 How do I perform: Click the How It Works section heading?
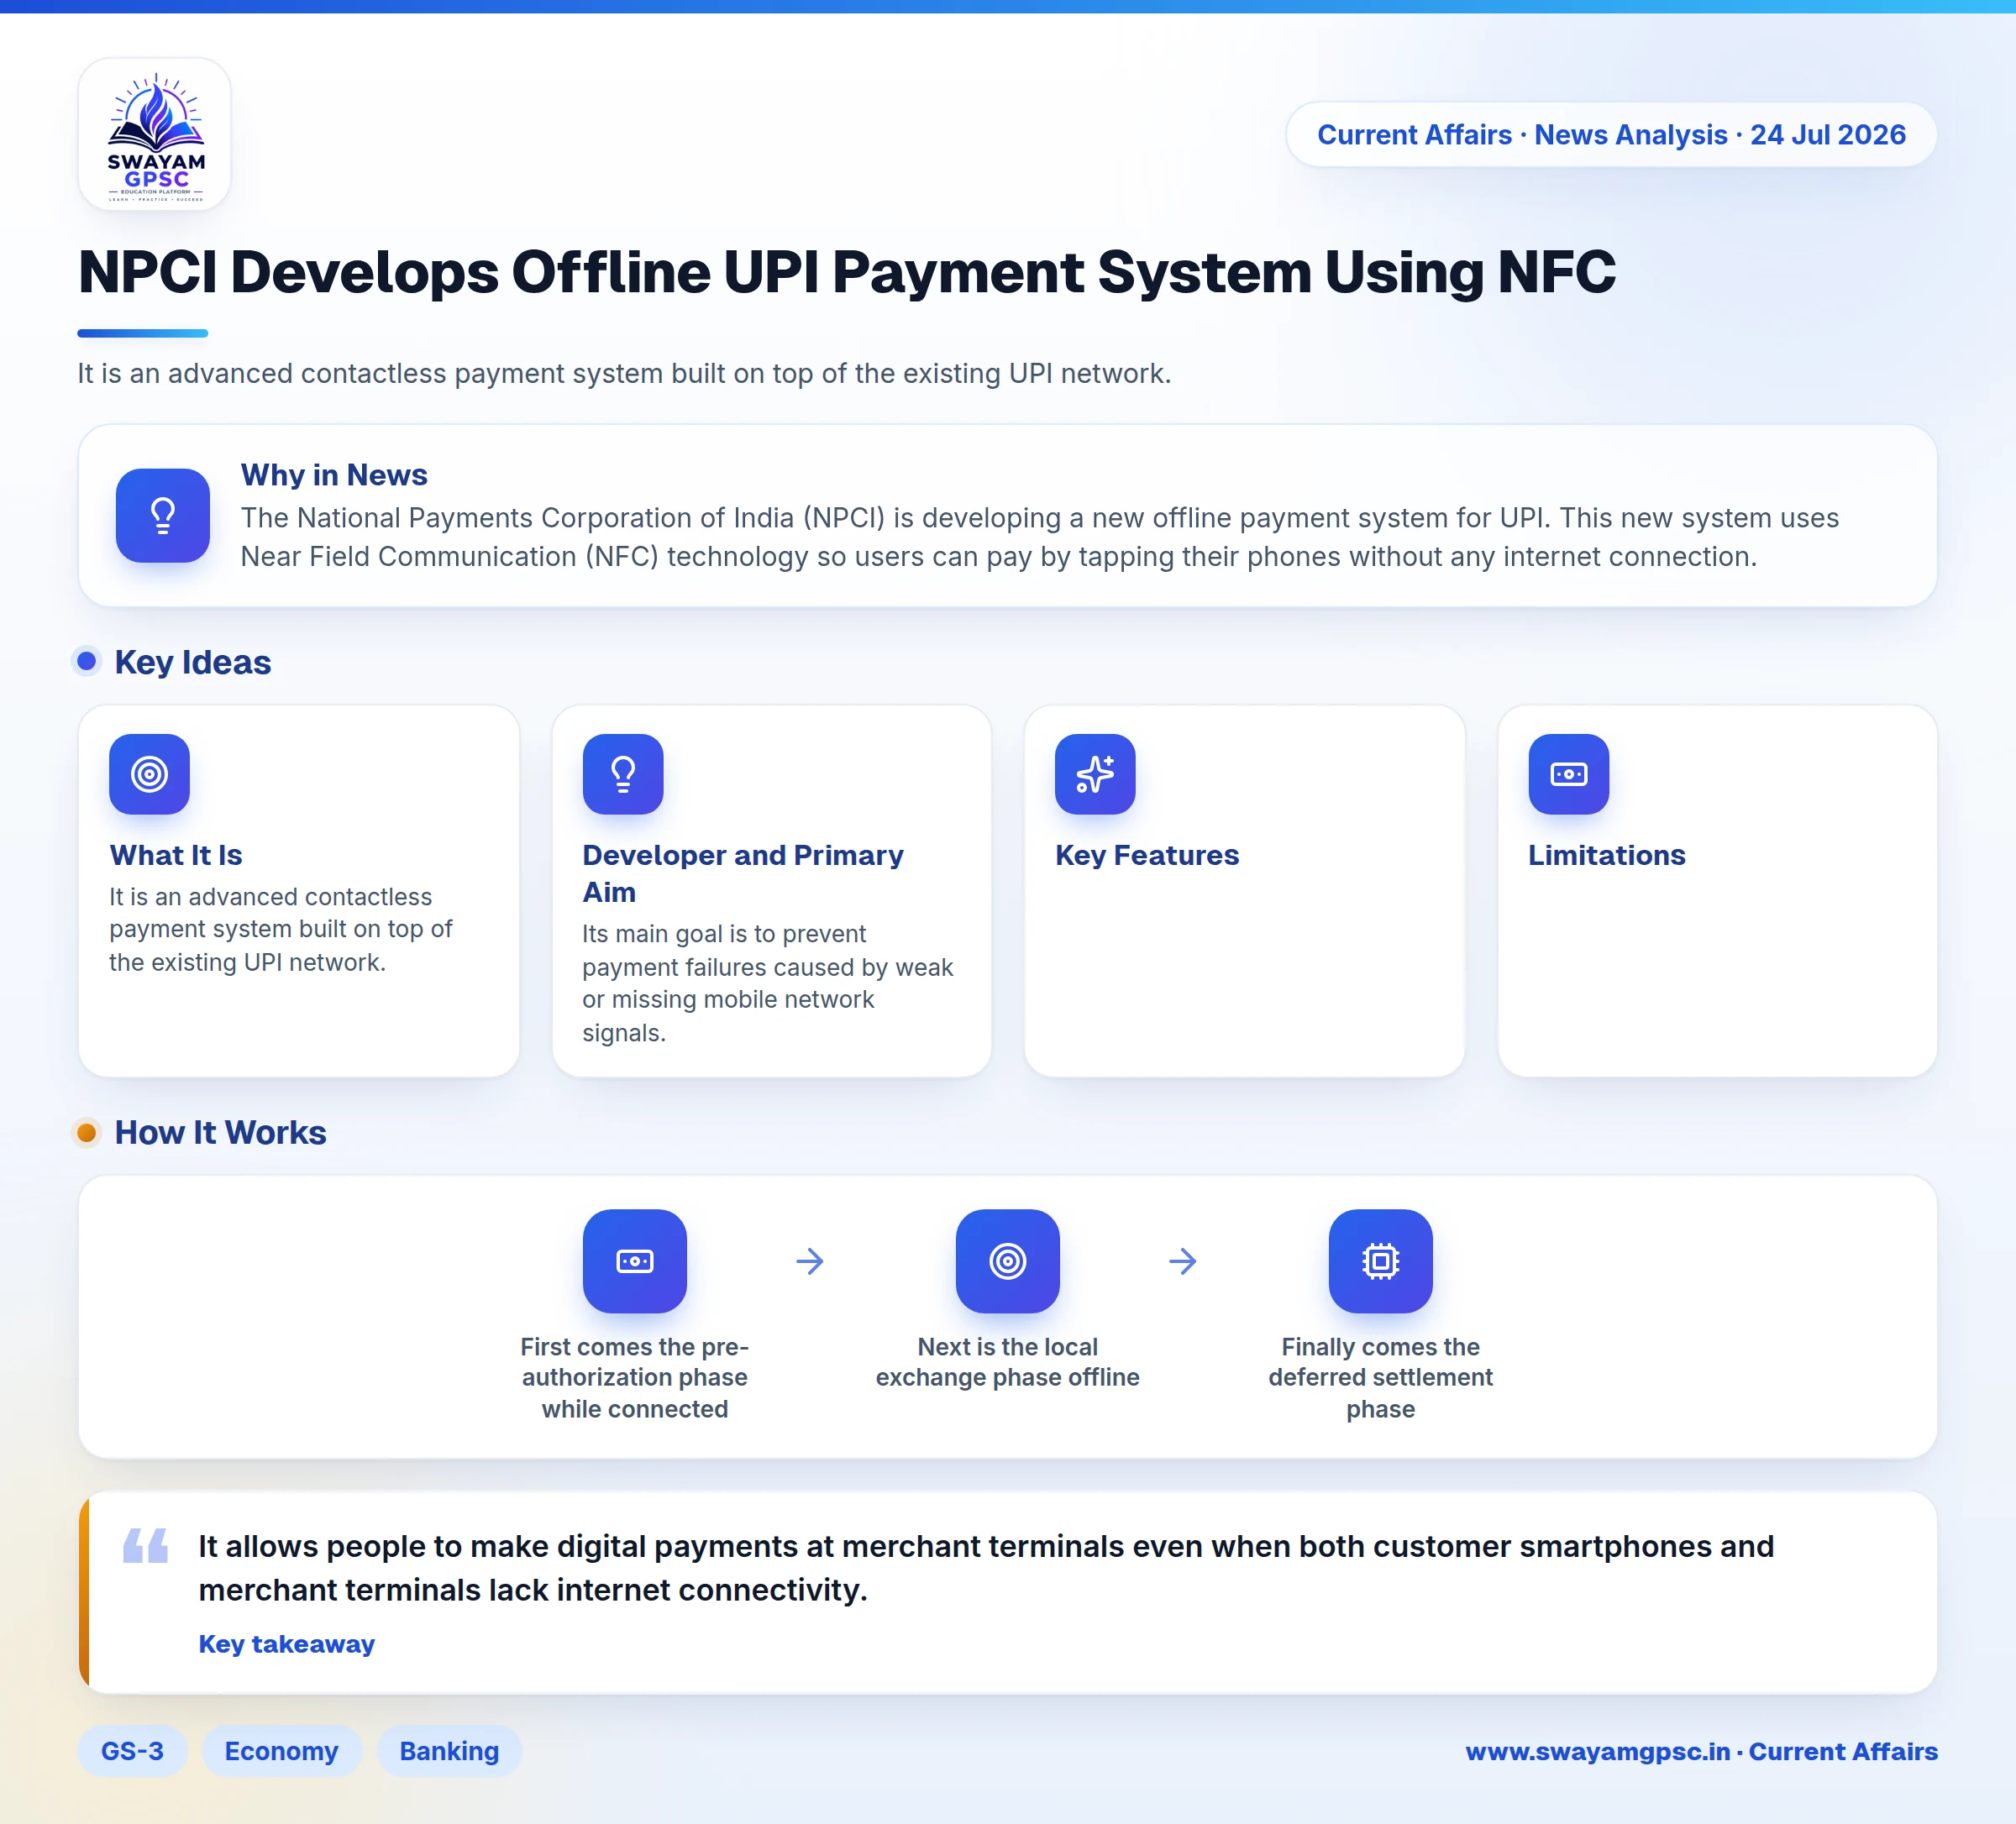click(221, 1132)
